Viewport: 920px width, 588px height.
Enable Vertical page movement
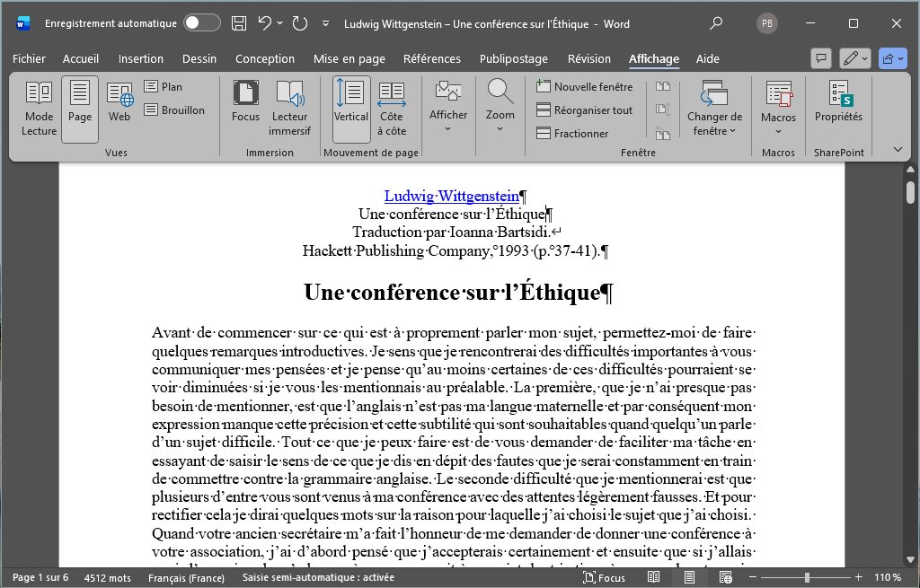351,109
